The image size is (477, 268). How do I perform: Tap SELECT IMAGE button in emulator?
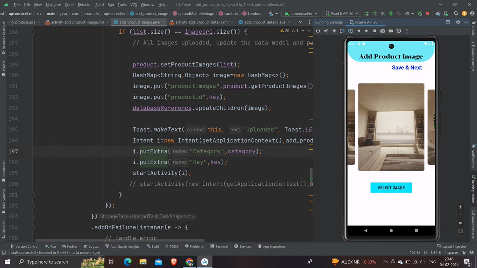391,188
